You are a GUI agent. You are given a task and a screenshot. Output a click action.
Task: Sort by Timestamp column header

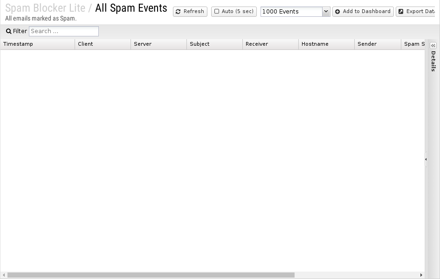[x=38, y=44]
